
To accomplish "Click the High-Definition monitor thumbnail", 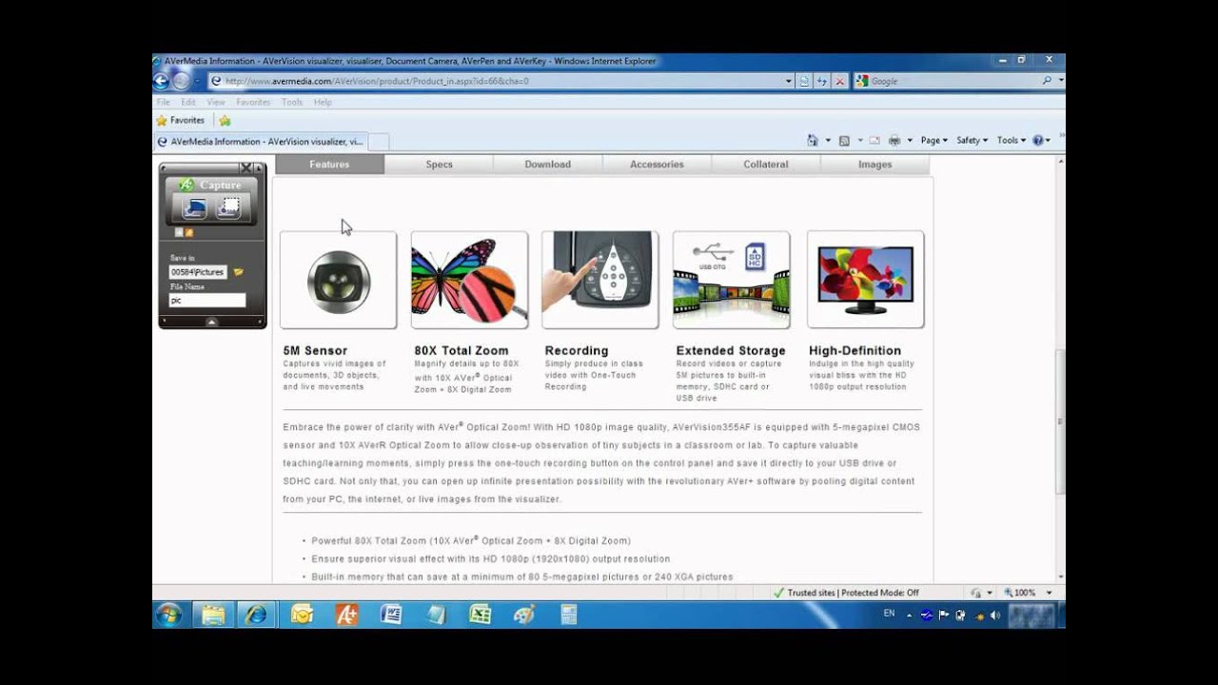I will pos(865,280).
